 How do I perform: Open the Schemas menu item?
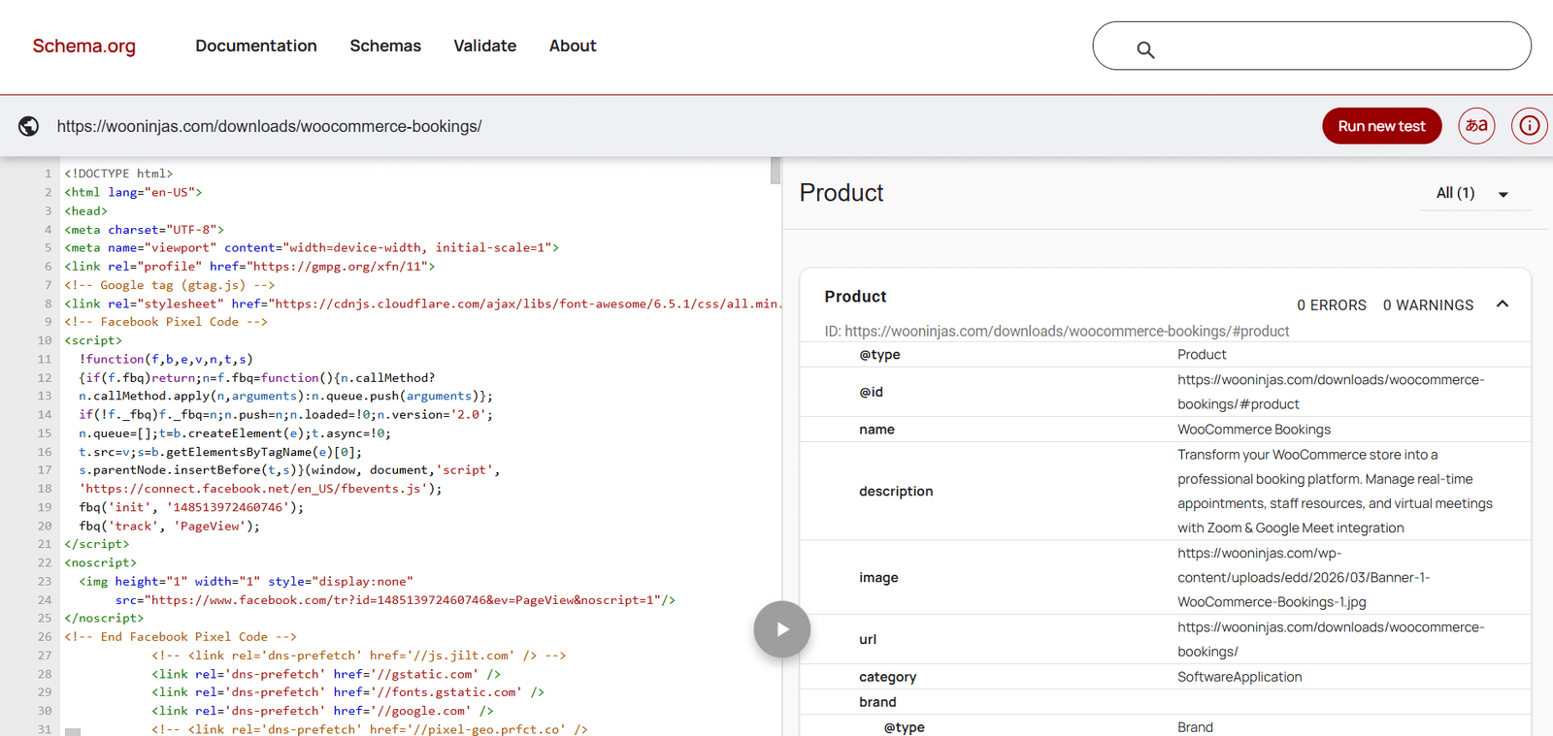385,46
